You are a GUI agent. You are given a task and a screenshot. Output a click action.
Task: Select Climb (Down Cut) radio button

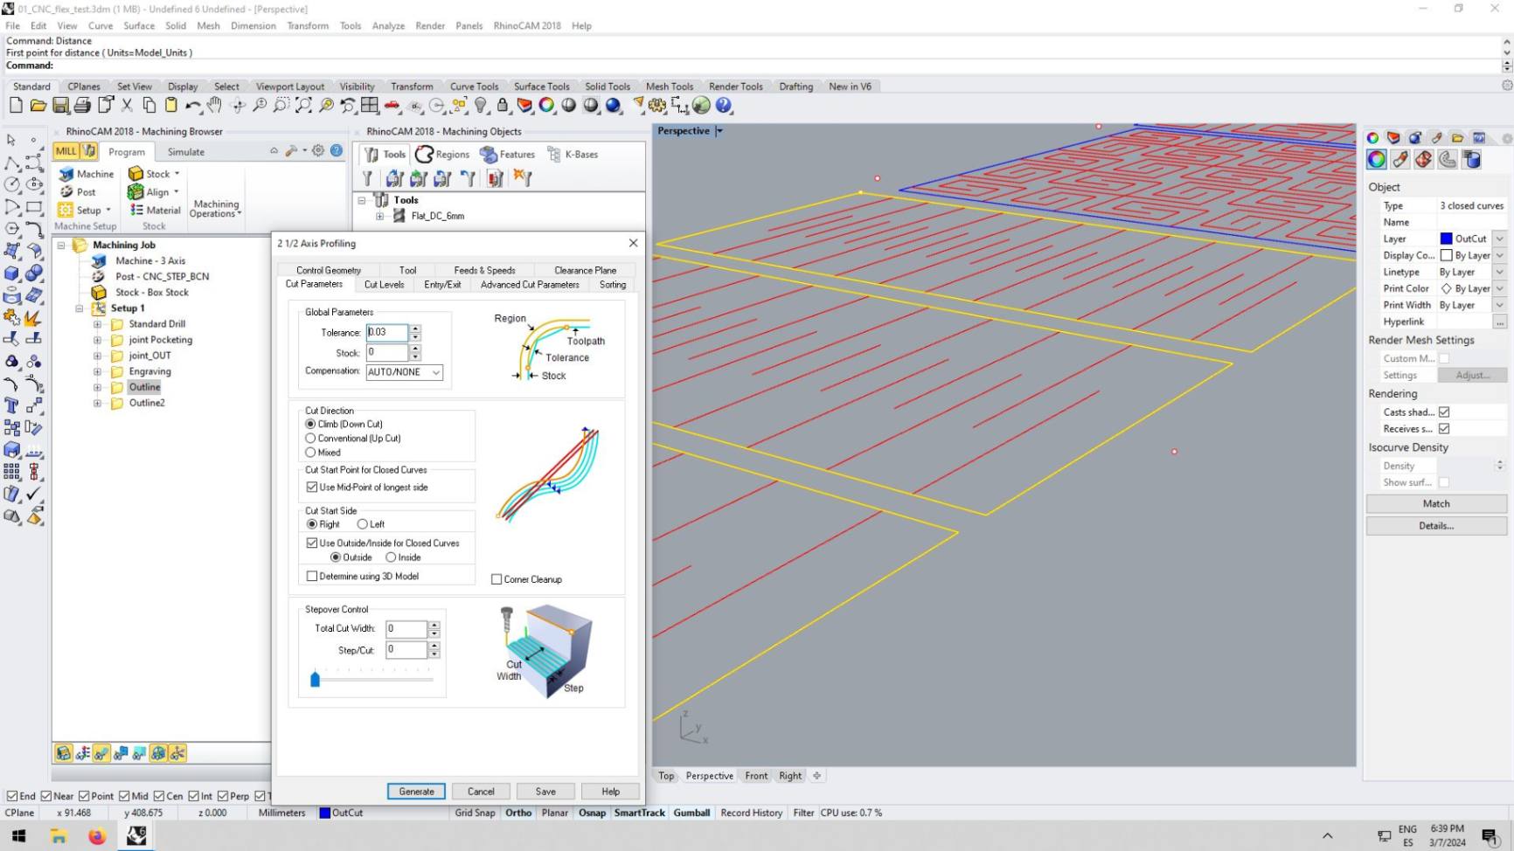(310, 424)
